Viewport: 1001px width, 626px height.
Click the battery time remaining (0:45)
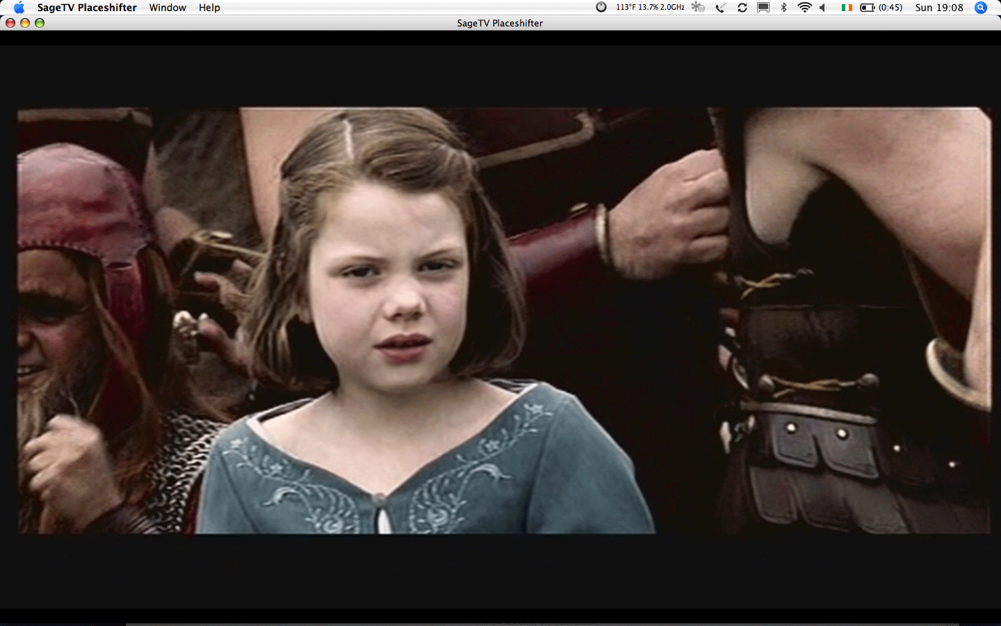click(x=890, y=8)
